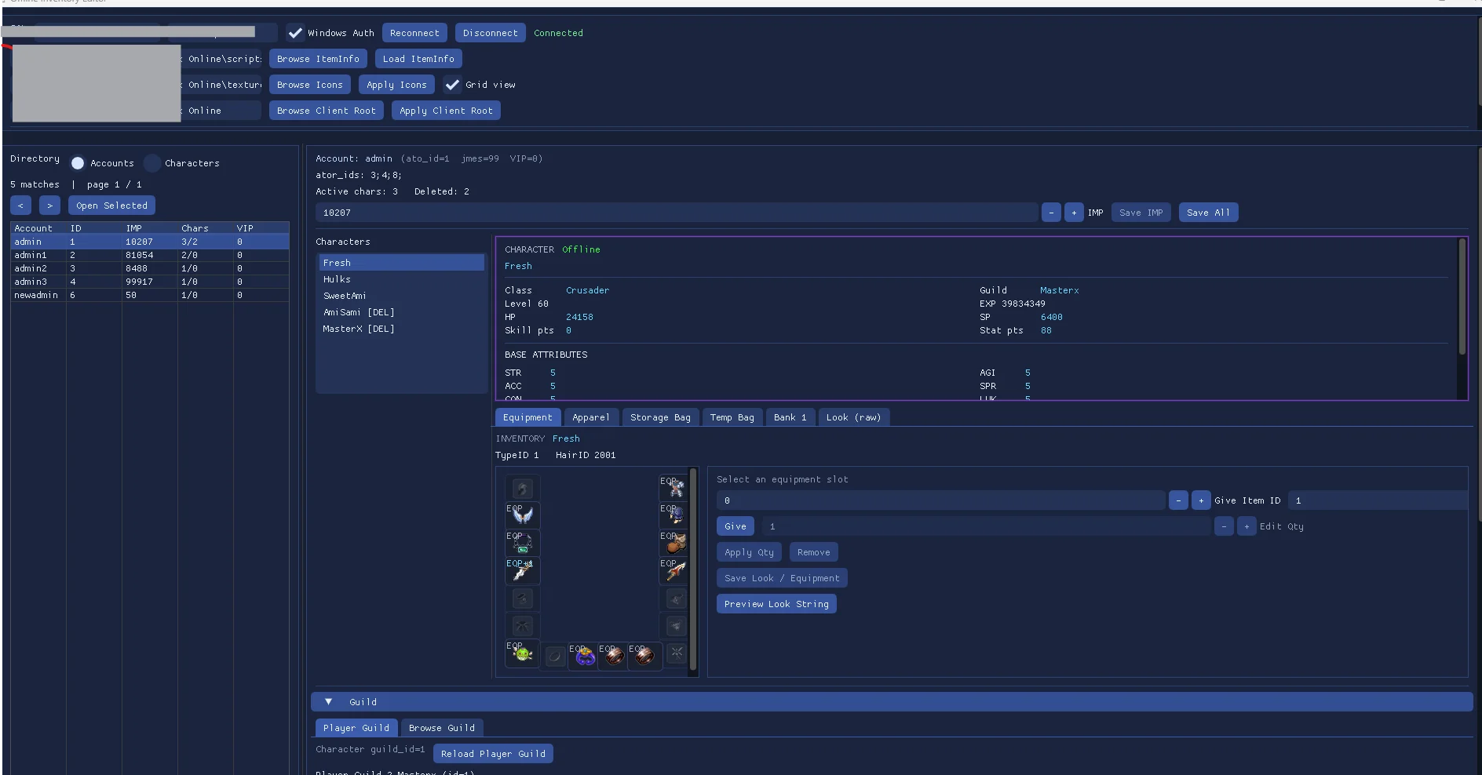Select the equipped white wings item
Image resolution: width=1482 pixels, height=775 pixels.
click(523, 515)
